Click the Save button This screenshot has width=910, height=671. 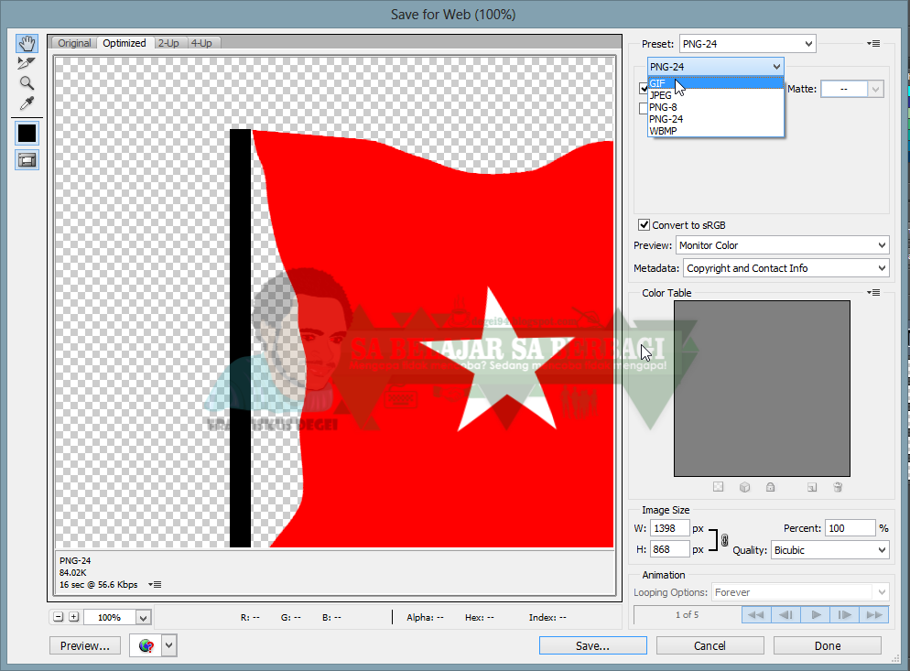(592, 645)
